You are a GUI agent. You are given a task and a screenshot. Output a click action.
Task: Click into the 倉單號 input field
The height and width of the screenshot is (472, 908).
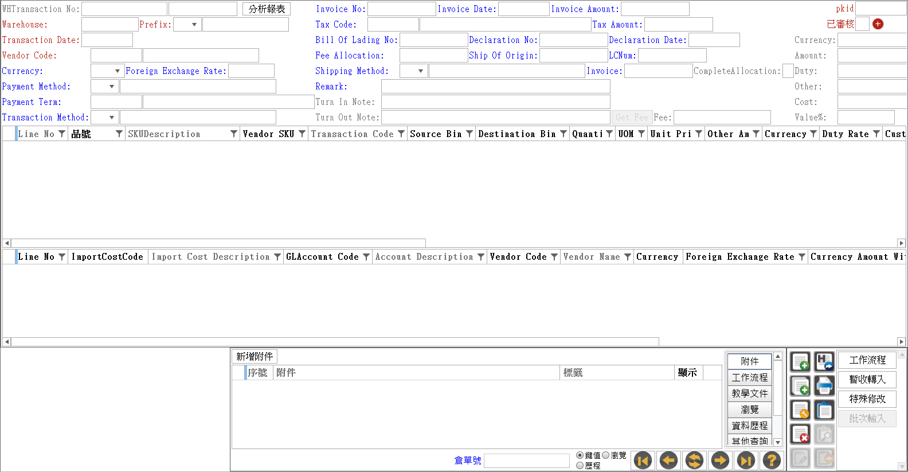pos(526,461)
